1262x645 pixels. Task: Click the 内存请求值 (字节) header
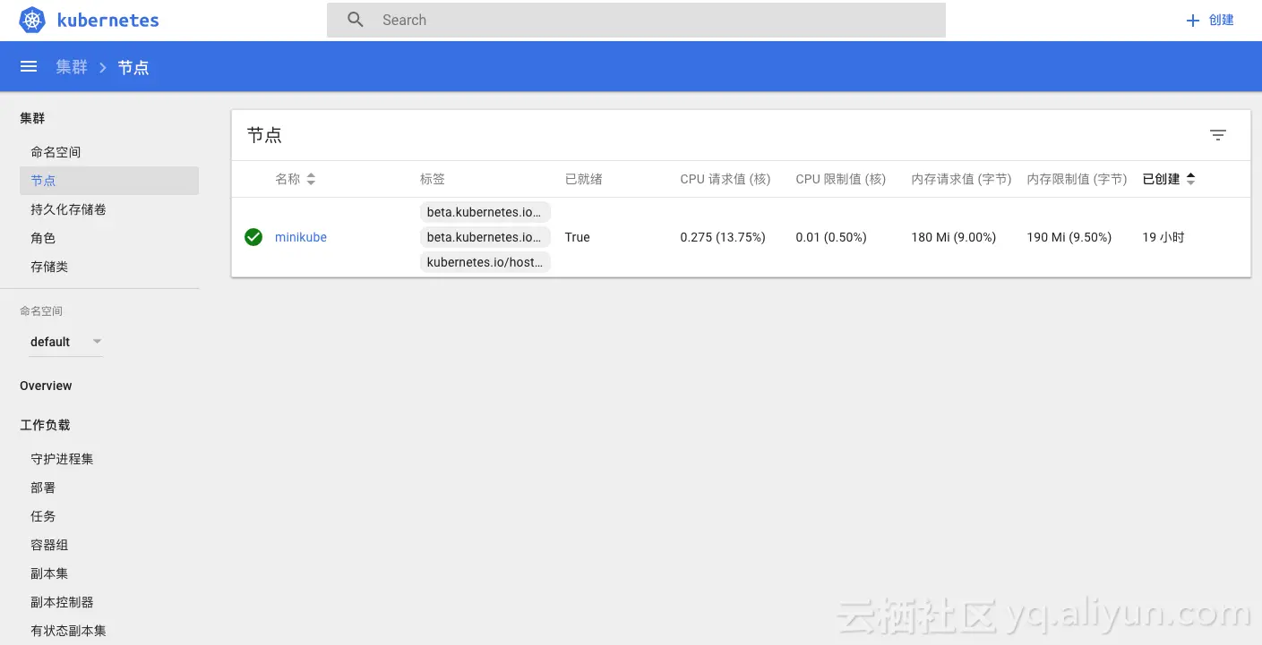tap(962, 179)
